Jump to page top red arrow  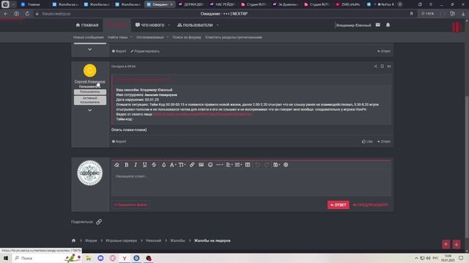[x=446, y=244]
